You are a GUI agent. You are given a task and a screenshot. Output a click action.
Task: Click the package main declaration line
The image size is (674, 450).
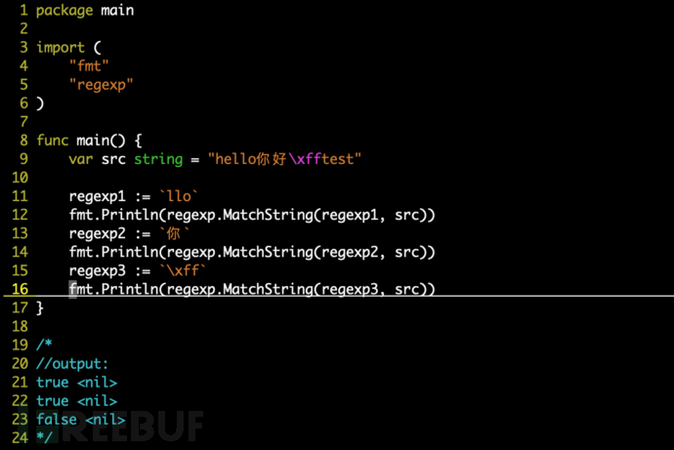[85, 11]
